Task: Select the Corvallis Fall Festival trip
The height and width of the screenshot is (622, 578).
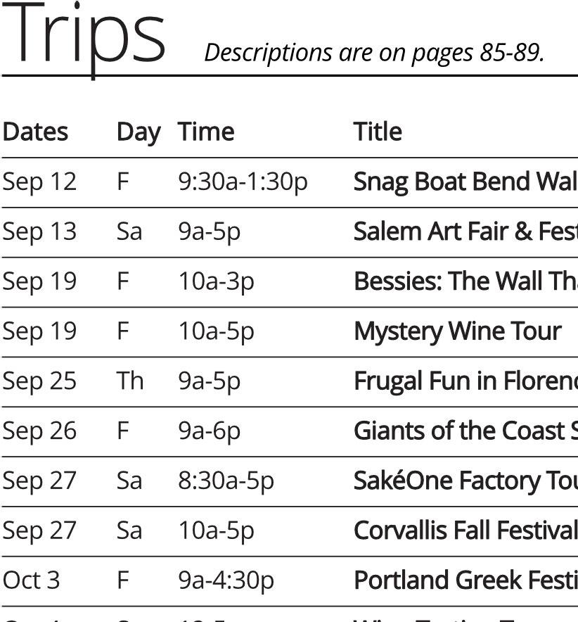Action: click(x=464, y=531)
